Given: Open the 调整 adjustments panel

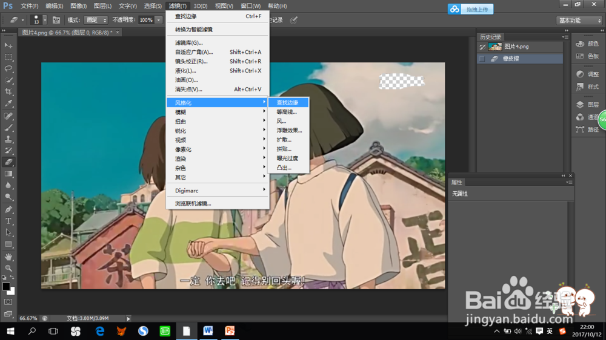Looking at the screenshot, I should pos(587,74).
